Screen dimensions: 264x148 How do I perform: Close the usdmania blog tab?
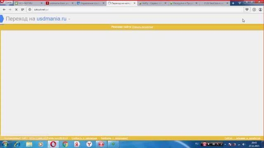tap(73, 3)
